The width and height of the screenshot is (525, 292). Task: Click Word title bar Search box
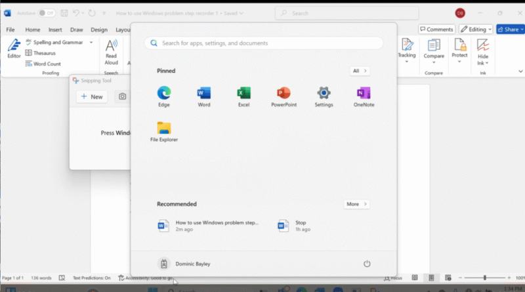point(347,13)
